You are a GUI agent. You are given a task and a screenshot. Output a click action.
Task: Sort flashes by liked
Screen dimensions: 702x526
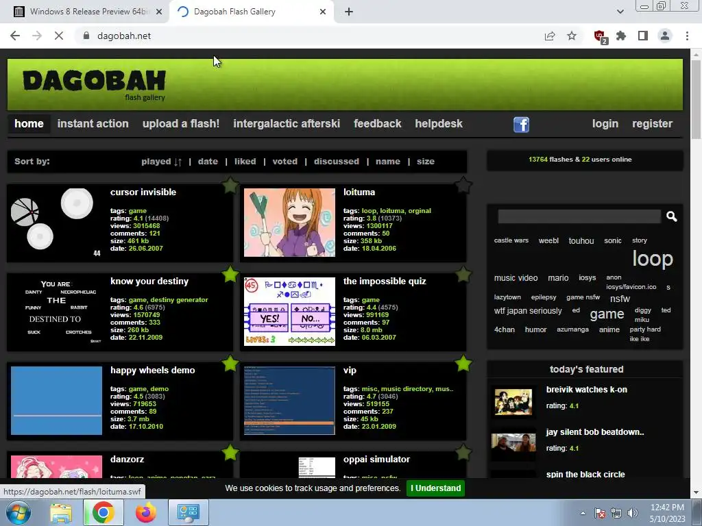pos(245,162)
